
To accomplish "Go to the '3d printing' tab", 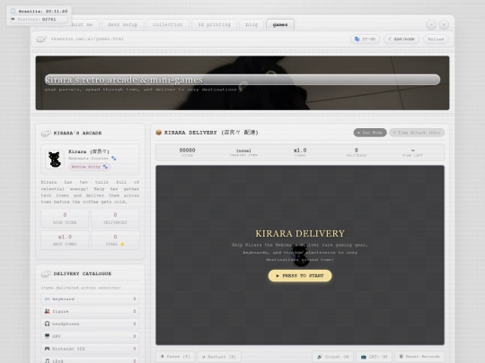I will 214,25.
